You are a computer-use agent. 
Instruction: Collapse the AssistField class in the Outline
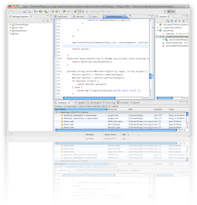(158, 30)
